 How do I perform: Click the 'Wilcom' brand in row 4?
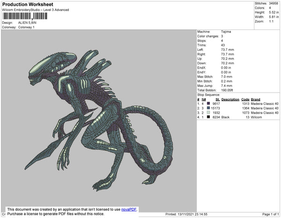256,117
